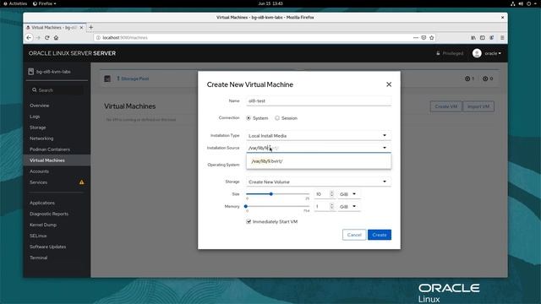This screenshot has width=541, height=304.
Task: Click the sidebar Search box
Action: 57,90
